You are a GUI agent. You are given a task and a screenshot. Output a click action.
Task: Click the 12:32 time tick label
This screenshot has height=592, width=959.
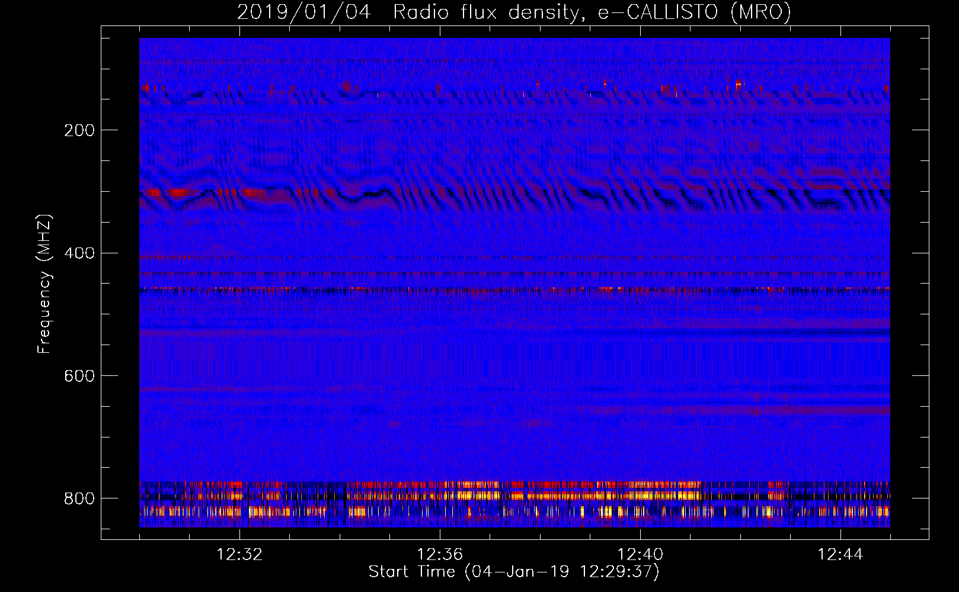[x=239, y=555]
